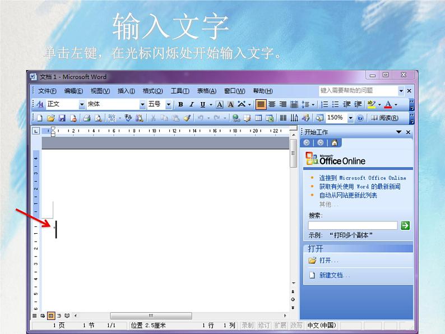Click the Chinese conversion 繁 icon
Screen dimensions: 445x334
(x=112, y=118)
